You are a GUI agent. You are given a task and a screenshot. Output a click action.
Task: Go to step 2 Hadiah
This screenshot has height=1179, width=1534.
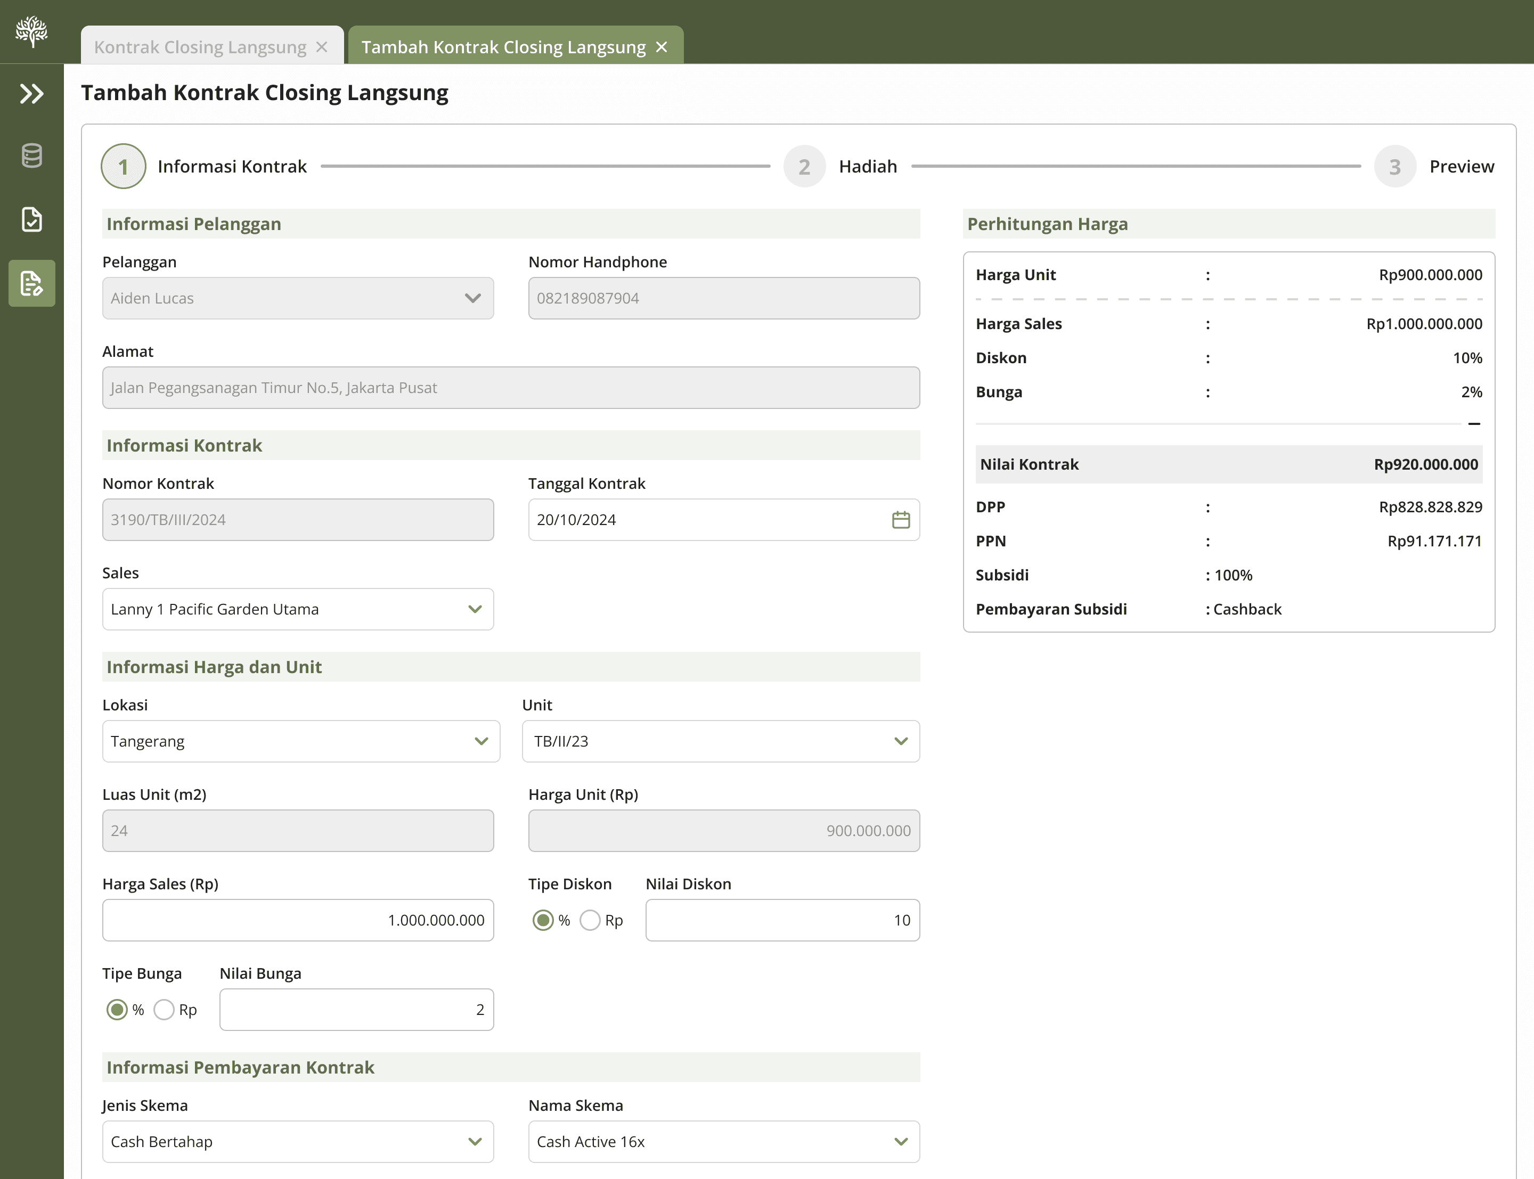point(841,166)
